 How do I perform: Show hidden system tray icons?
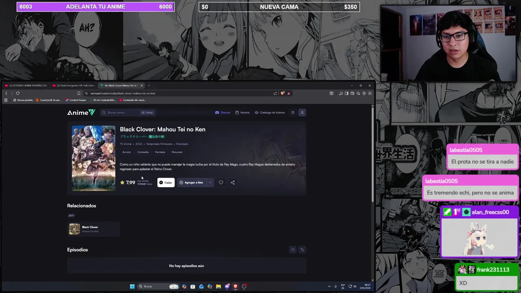(x=329, y=286)
